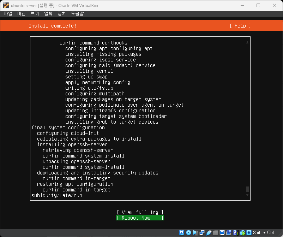Click the mouse integration status icon
Viewport: 283px width, 237px height.
click(242, 232)
